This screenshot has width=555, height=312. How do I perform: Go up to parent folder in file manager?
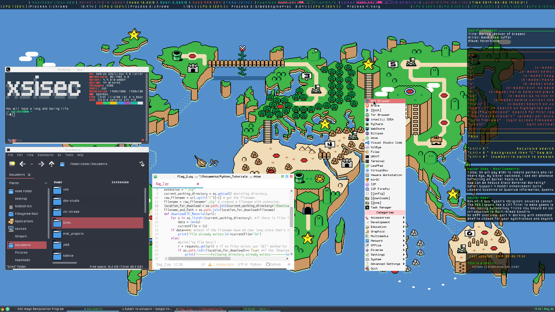point(52,164)
